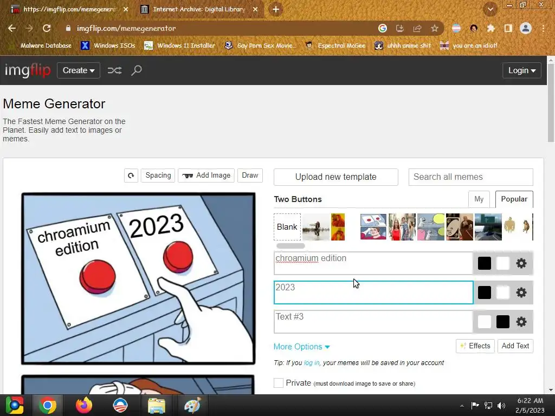Click the new tab plus button

[276, 9]
